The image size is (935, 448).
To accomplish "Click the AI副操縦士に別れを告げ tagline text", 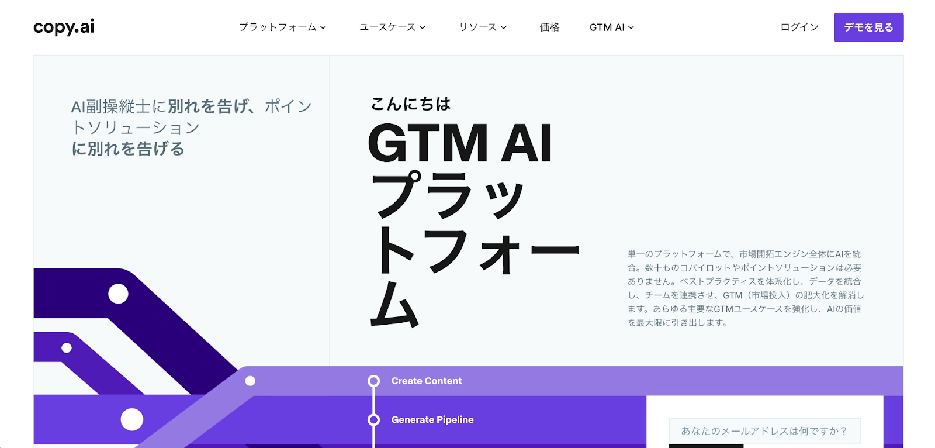I will point(191,127).
